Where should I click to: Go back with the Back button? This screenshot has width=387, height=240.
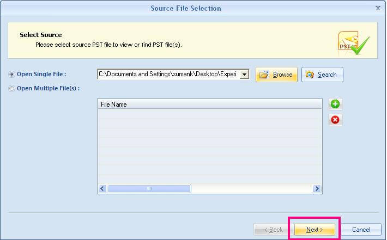pyautogui.click(x=274, y=230)
